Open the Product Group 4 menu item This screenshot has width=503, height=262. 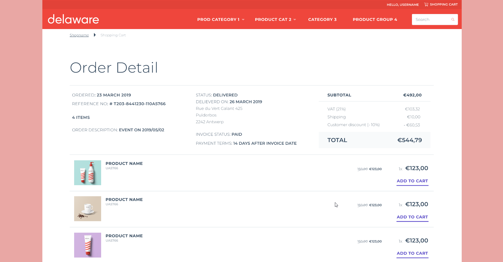[375, 20]
